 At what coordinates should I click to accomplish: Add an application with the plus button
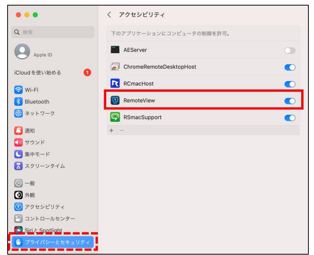tap(111, 130)
